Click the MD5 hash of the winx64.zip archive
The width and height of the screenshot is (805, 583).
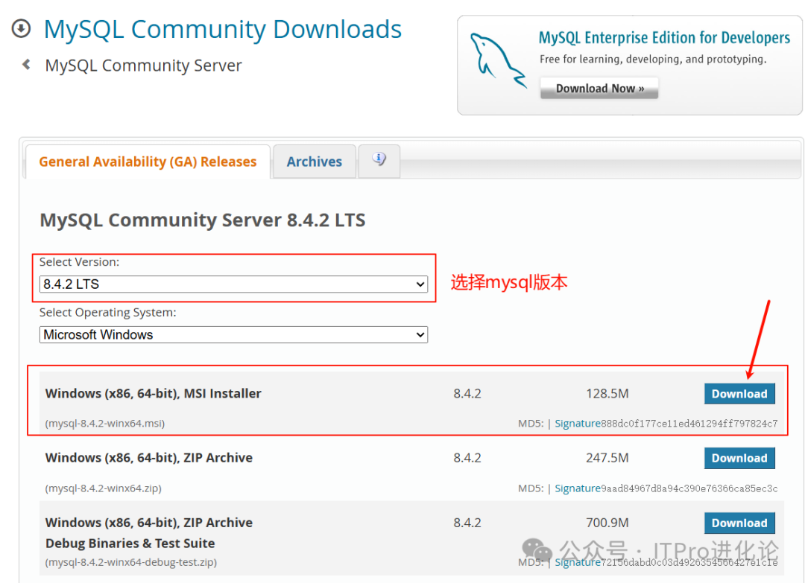click(x=689, y=488)
